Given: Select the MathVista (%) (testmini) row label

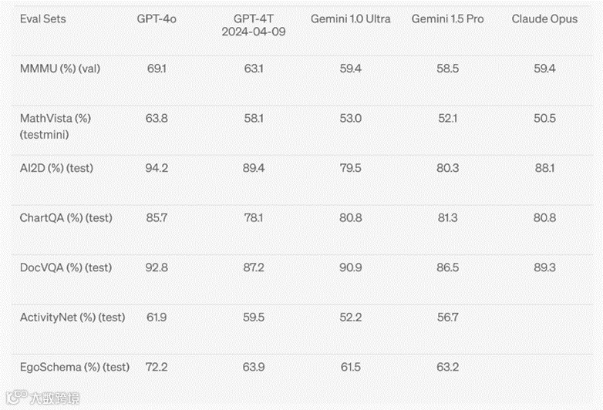Looking at the screenshot, I should (x=56, y=126).
